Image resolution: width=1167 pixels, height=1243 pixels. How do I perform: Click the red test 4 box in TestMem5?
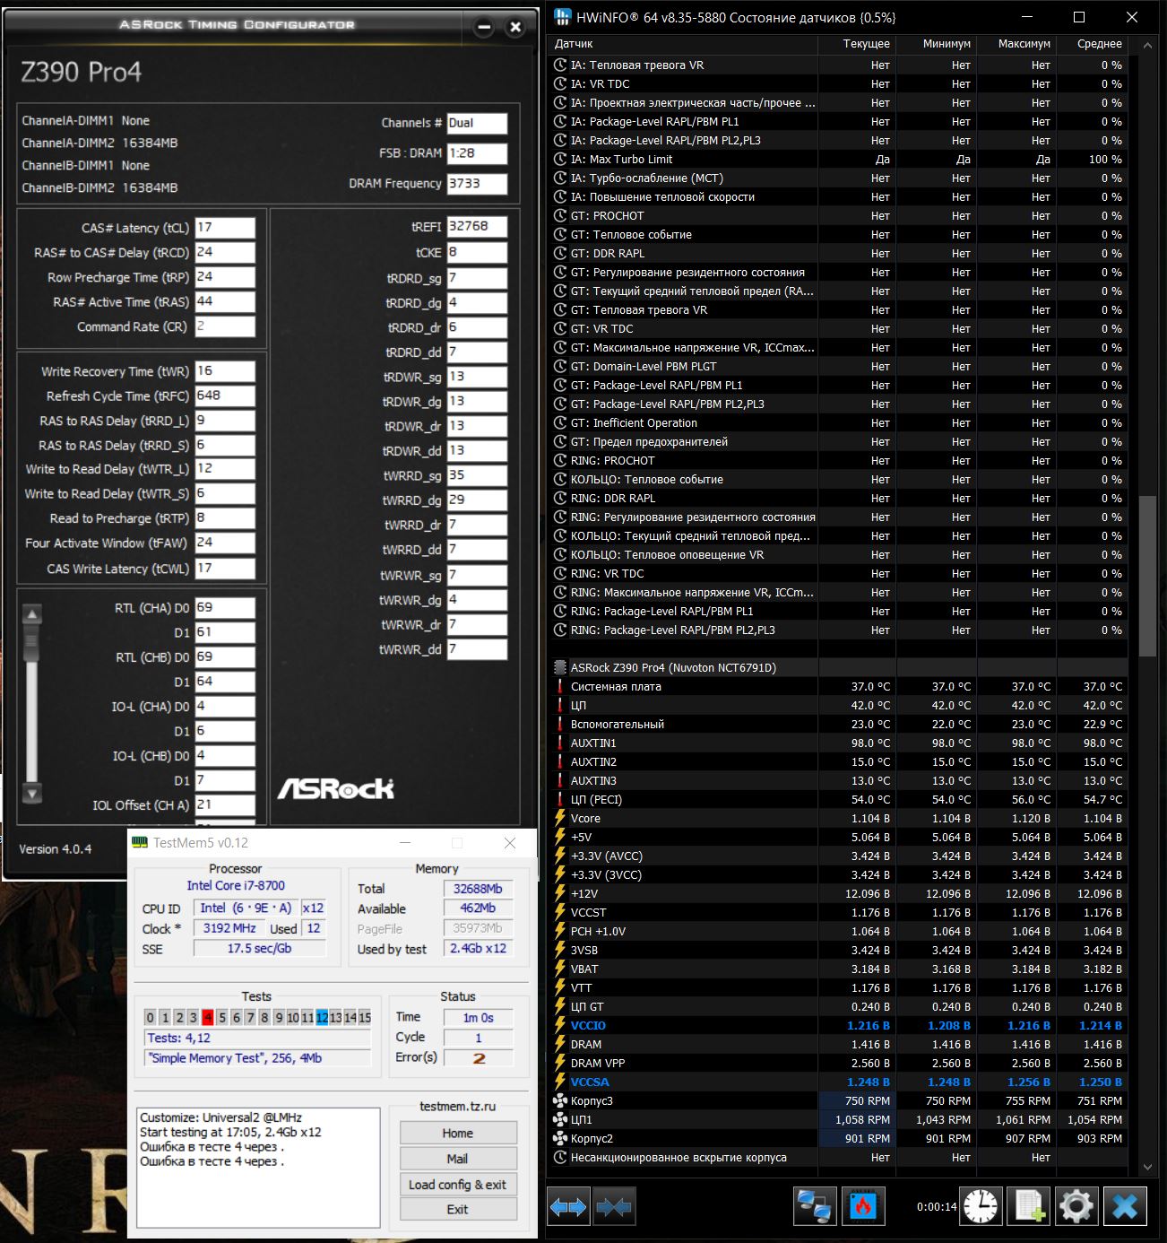tap(207, 1017)
